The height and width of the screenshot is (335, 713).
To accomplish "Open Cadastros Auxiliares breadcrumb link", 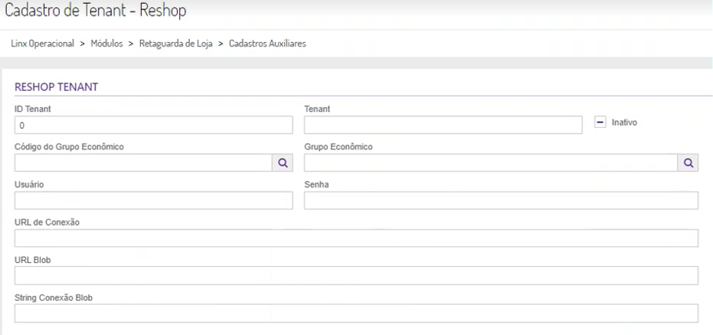I will click(267, 44).
